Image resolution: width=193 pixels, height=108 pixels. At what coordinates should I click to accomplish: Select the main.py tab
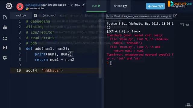point(21,16)
